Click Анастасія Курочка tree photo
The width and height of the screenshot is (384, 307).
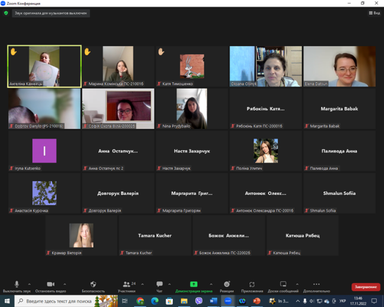click(x=44, y=193)
